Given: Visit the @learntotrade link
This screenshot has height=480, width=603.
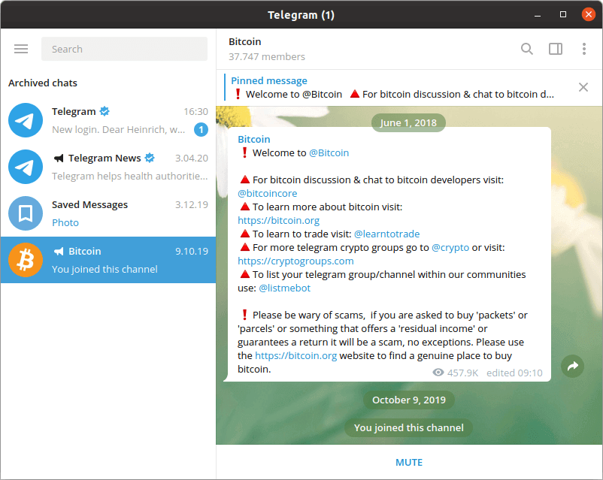Looking at the screenshot, I should tap(386, 234).
